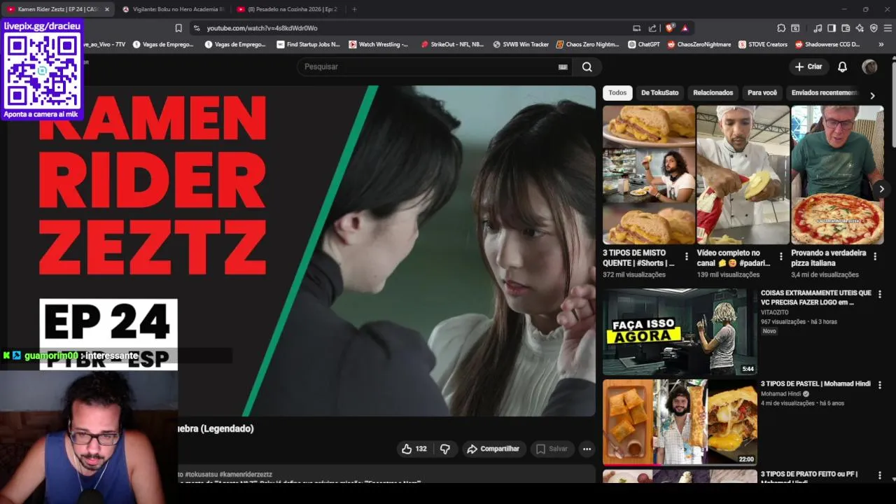Image resolution: width=896 pixels, height=504 pixels.
Task: Click the Criar button
Action: coord(808,66)
